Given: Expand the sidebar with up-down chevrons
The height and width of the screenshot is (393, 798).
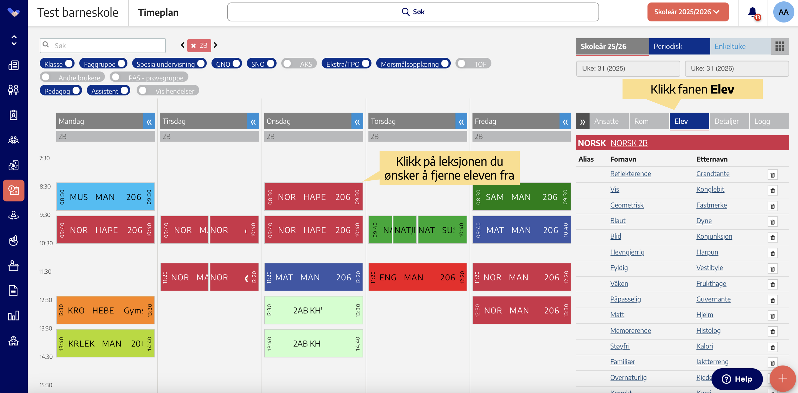Looking at the screenshot, I should tap(14, 40).
